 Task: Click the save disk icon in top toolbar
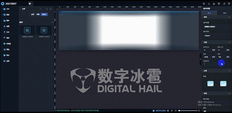pyautogui.click(x=219, y=4)
